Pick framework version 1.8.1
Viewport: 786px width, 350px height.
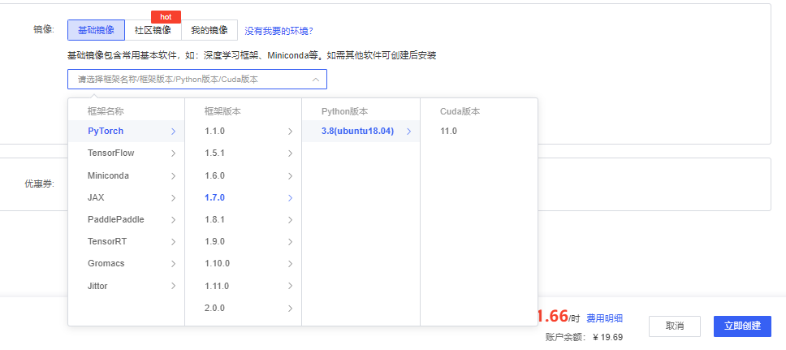coord(243,219)
